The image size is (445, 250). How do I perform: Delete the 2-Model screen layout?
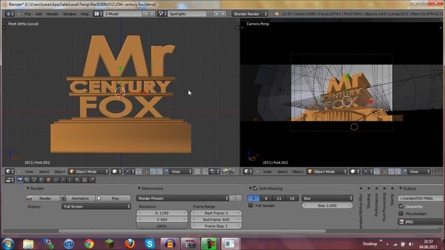click(152, 14)
